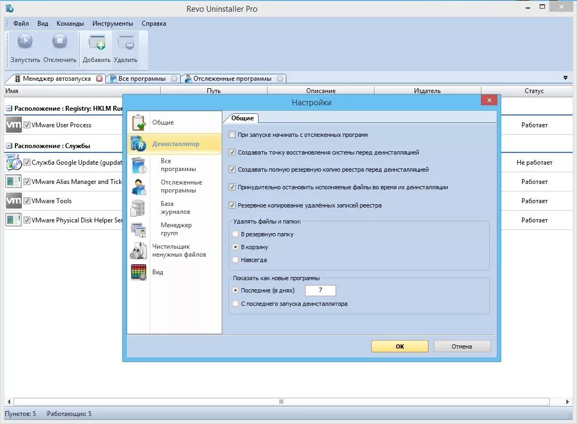Toggle force stop executables checkbox
This screenshot has height=424, width=577.
232,187
